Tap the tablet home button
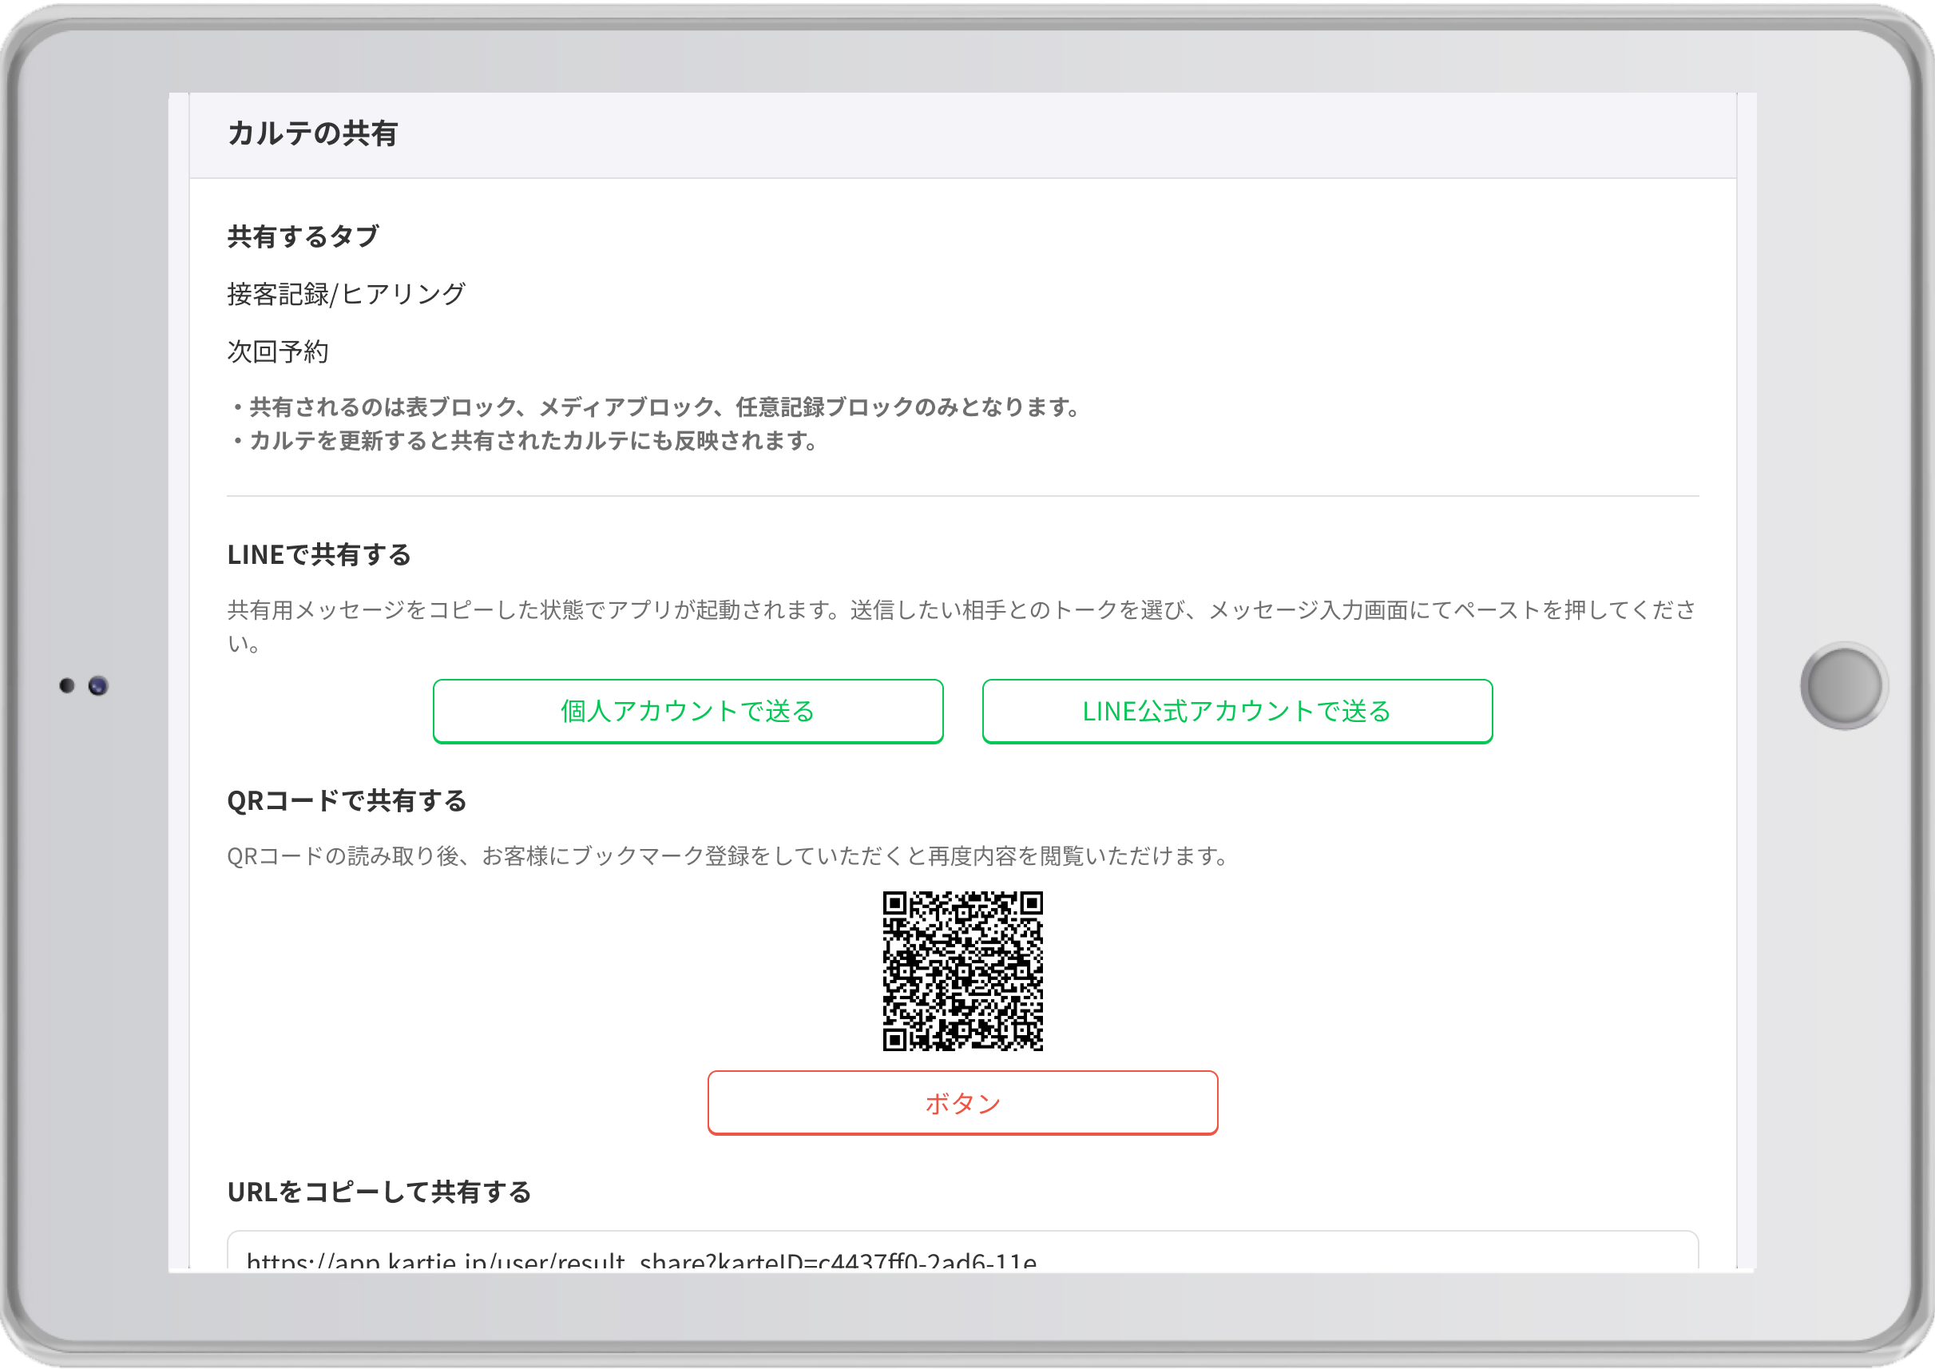 pos(1844,685)
